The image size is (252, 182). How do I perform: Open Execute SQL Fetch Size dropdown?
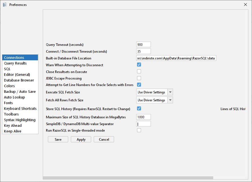pyautogui.click(x=154, y=92)
